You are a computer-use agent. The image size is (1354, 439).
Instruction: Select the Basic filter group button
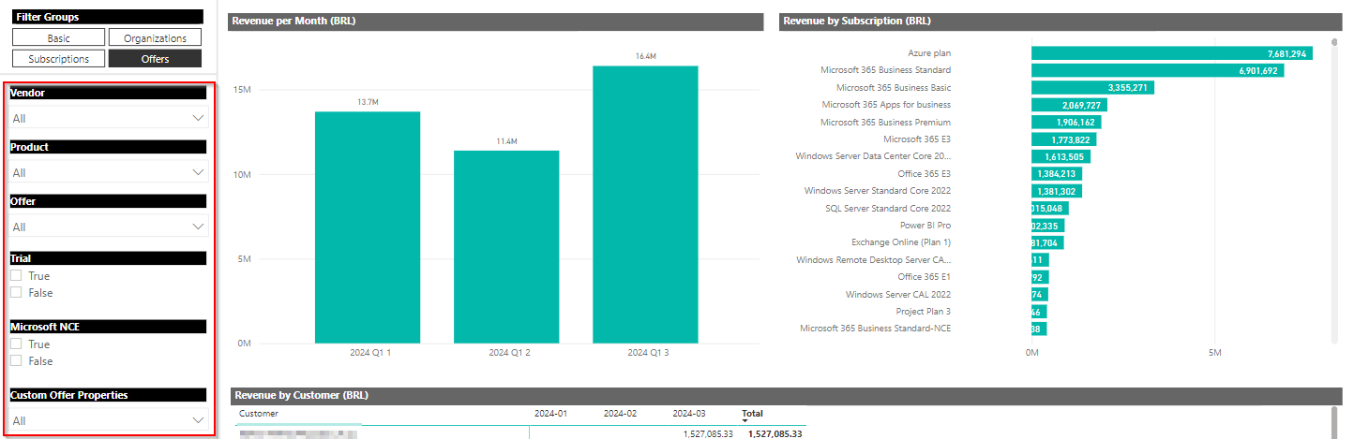tap(58, 37)
